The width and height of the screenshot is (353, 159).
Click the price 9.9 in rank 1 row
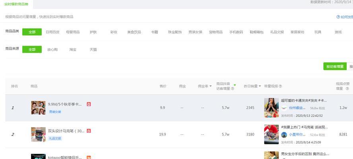click(x=163, y=108)
